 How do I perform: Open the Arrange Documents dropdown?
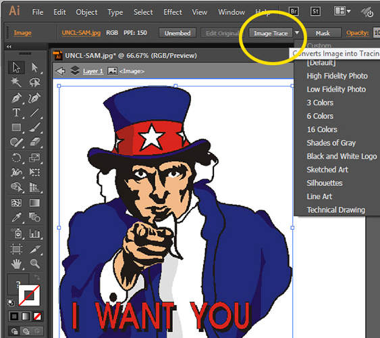342,11
